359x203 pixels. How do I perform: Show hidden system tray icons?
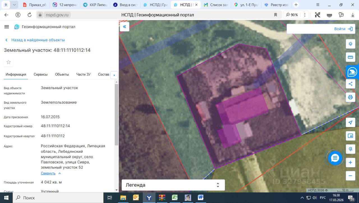point(302,198)
